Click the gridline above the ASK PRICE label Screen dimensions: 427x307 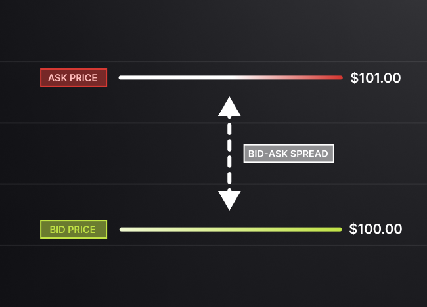tap(213, 62)
